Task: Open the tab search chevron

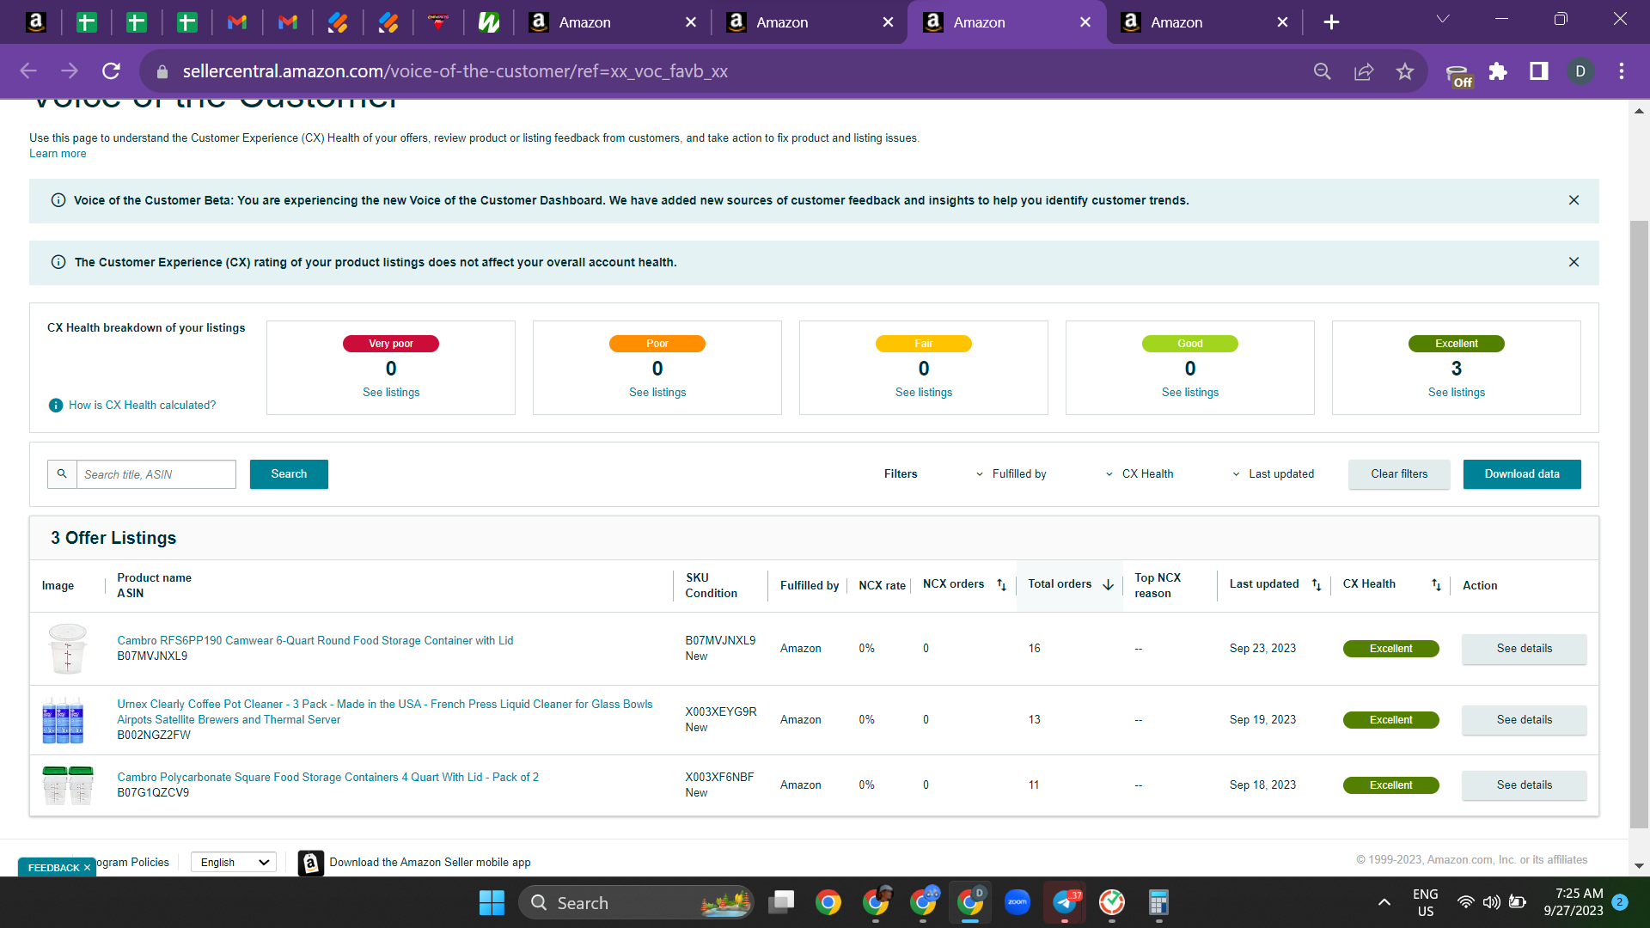Action: (x=1443, y=19)
